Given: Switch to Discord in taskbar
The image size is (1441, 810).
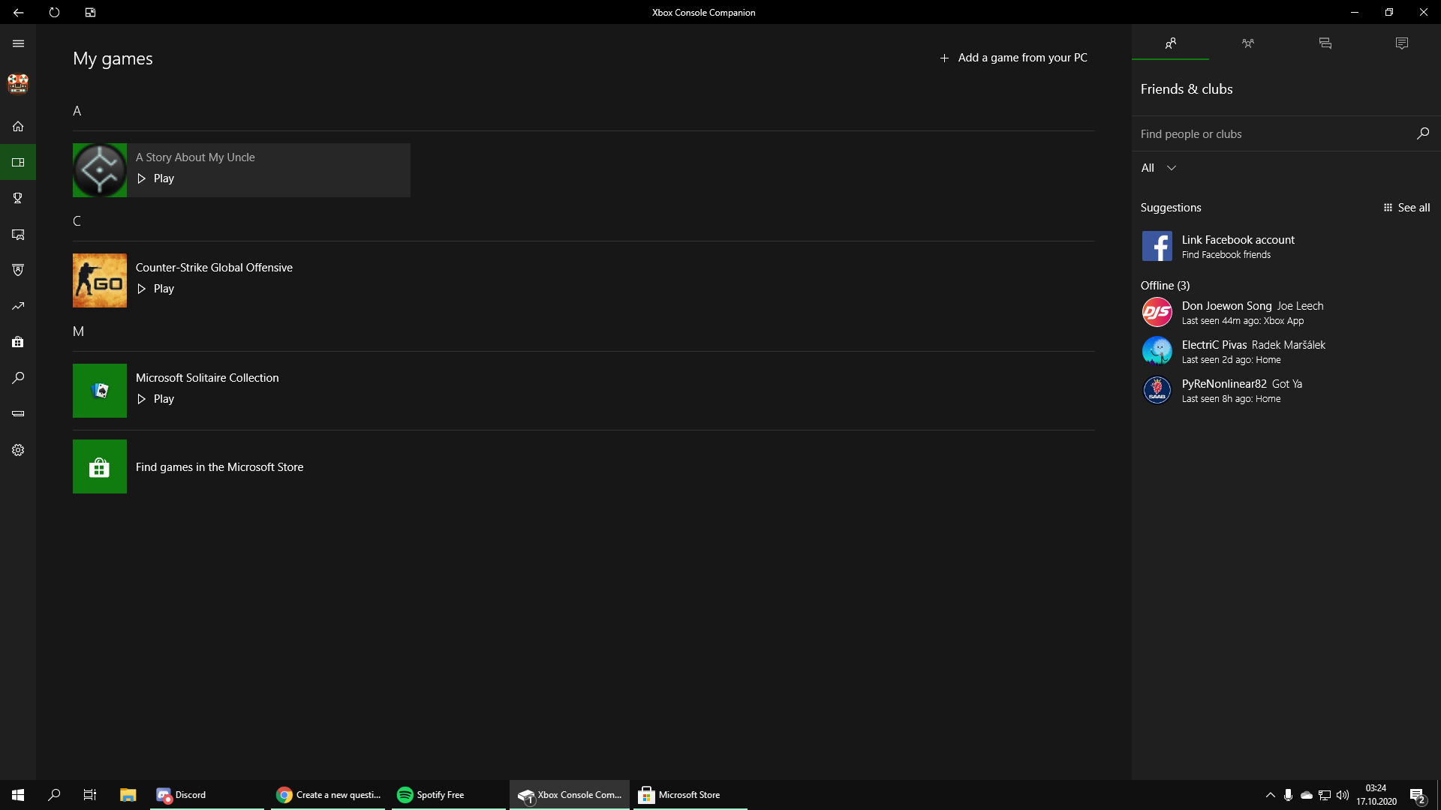Looking at the screenshot, I should click(207, 795).
